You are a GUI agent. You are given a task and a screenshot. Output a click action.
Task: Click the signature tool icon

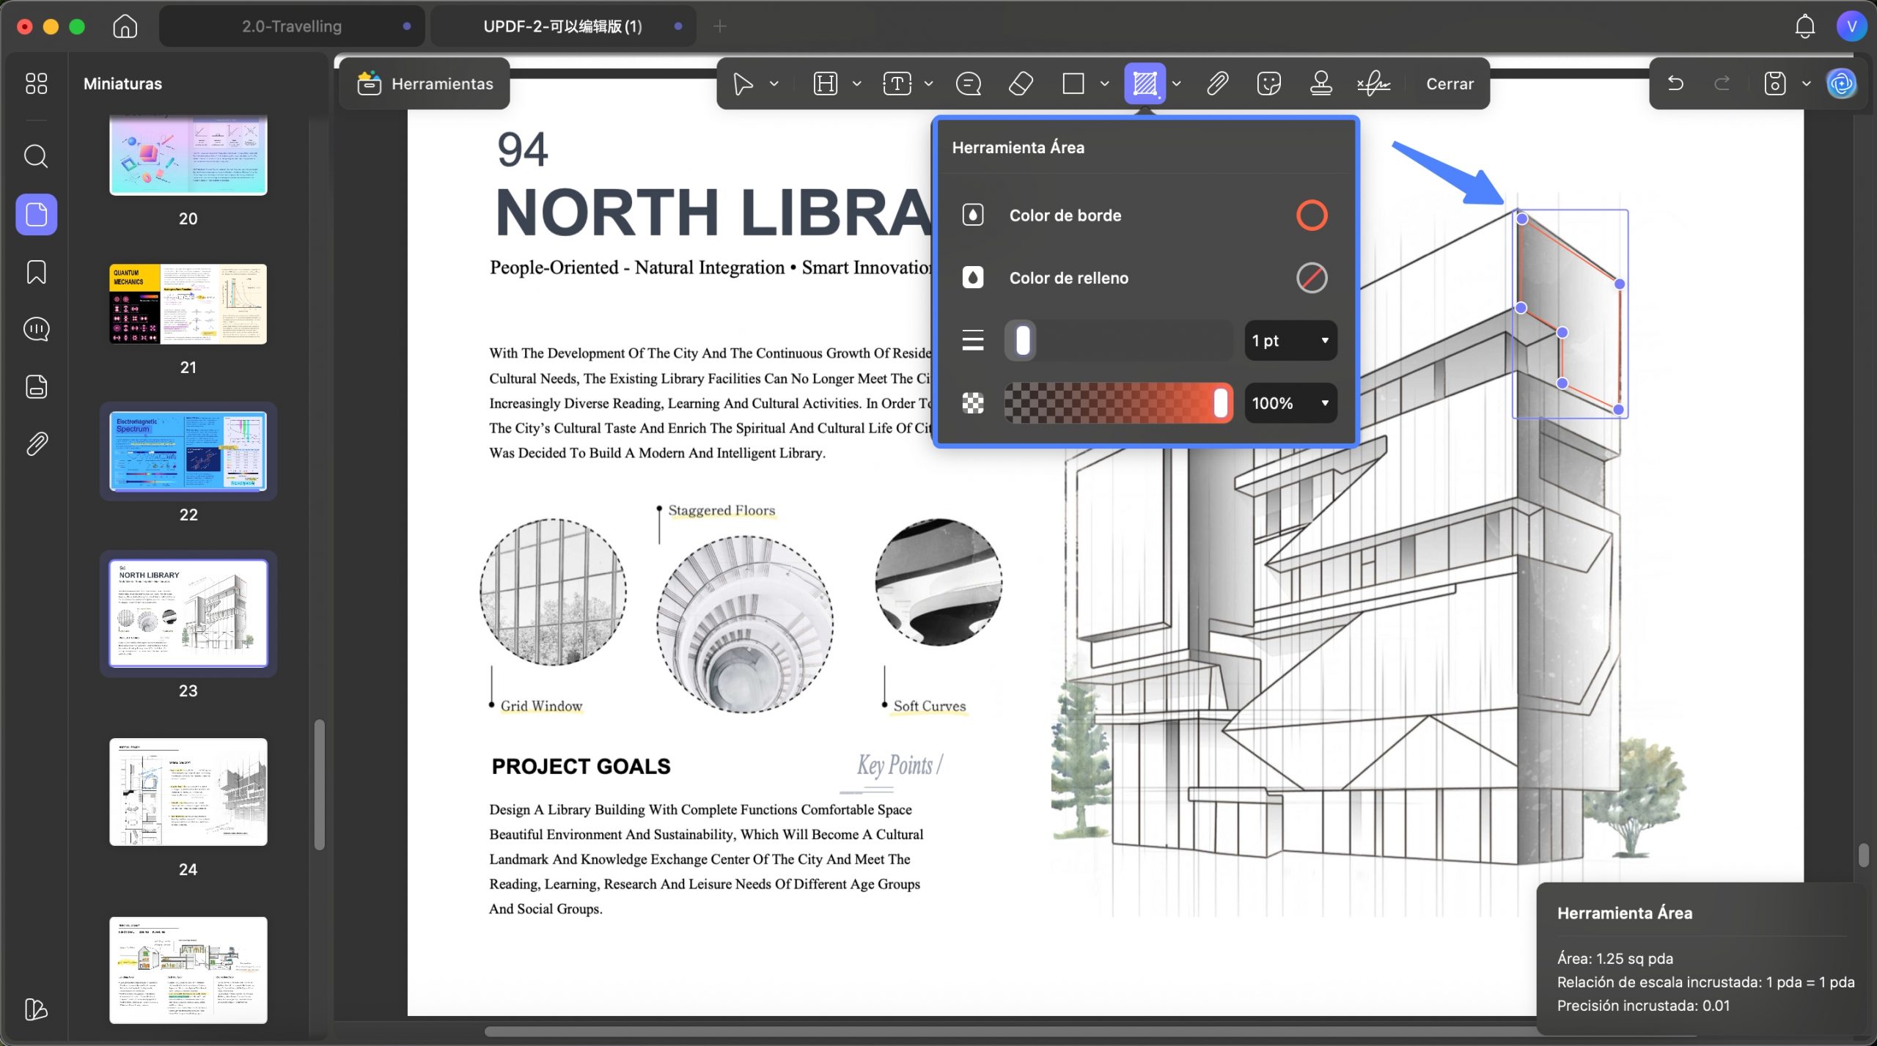[1373, 84]
